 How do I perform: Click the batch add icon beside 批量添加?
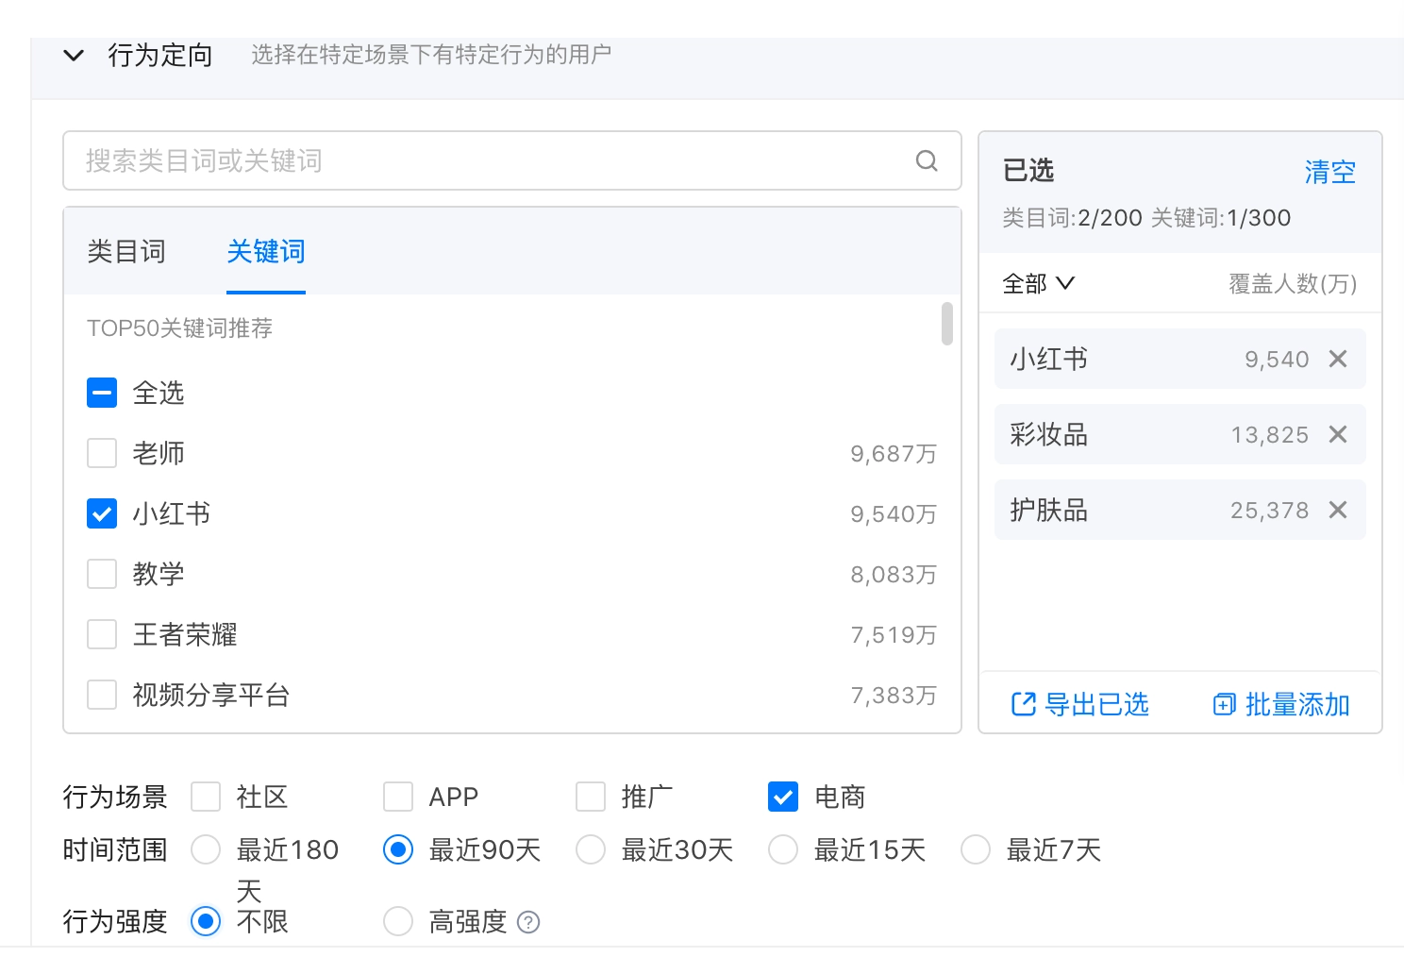point(1223,704)
